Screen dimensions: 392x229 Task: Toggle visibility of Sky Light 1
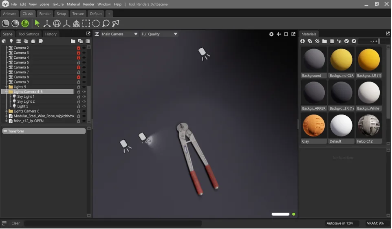[84, 97]
